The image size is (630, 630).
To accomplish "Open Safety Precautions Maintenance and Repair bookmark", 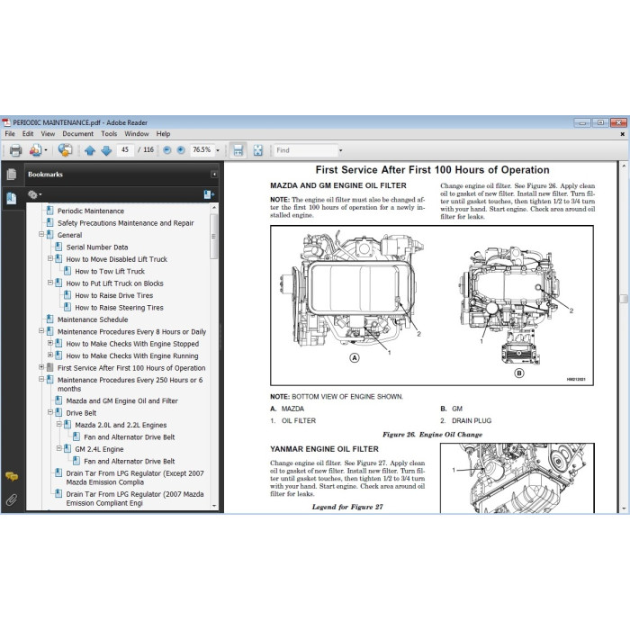I will click(x=126, y=223).
